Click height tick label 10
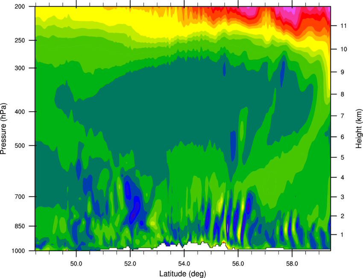The image size is (363, 278). tap(344, 49)
